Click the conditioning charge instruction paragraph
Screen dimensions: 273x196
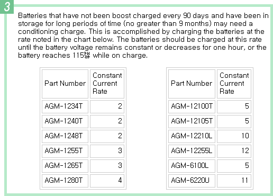point(143,35)
